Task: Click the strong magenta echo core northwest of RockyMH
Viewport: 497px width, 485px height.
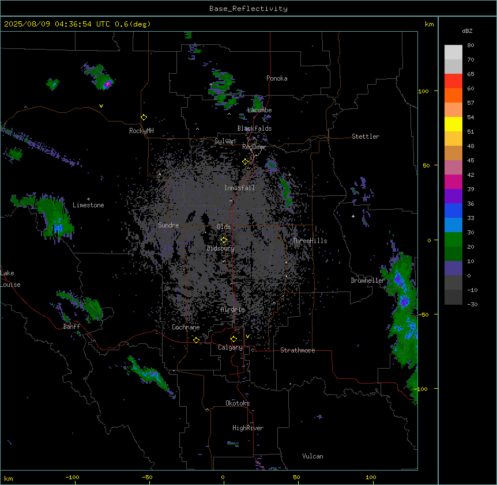Action: click(x=108, y=84)
